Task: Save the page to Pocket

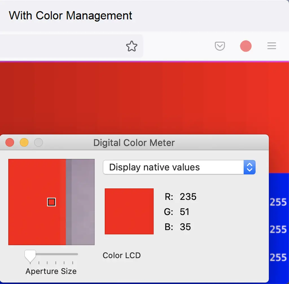Action: 220,46
